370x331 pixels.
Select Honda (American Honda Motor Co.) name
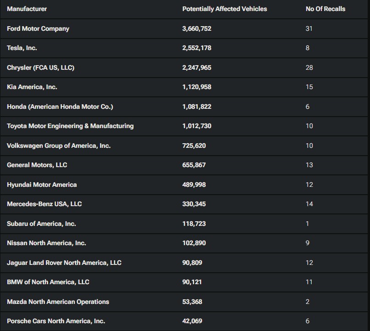tap(60, 107)
